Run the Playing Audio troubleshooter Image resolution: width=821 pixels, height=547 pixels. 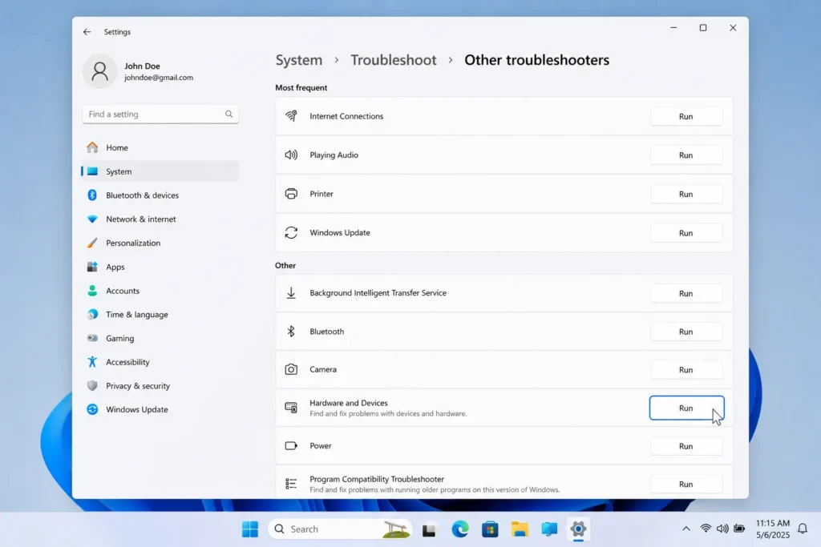tap(686, 155)
